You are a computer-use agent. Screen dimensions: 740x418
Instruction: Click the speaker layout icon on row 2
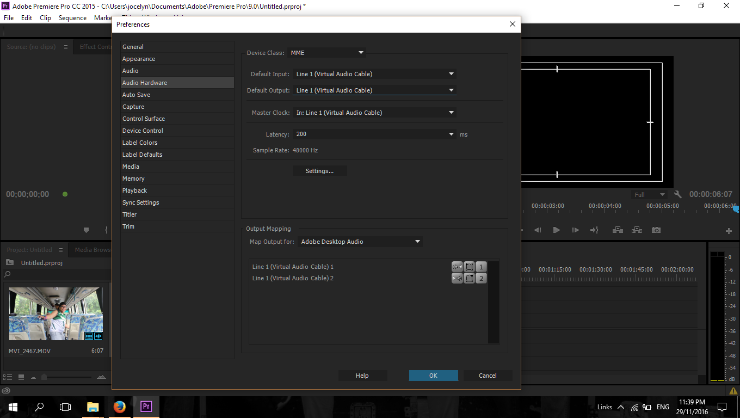(469, 278)
